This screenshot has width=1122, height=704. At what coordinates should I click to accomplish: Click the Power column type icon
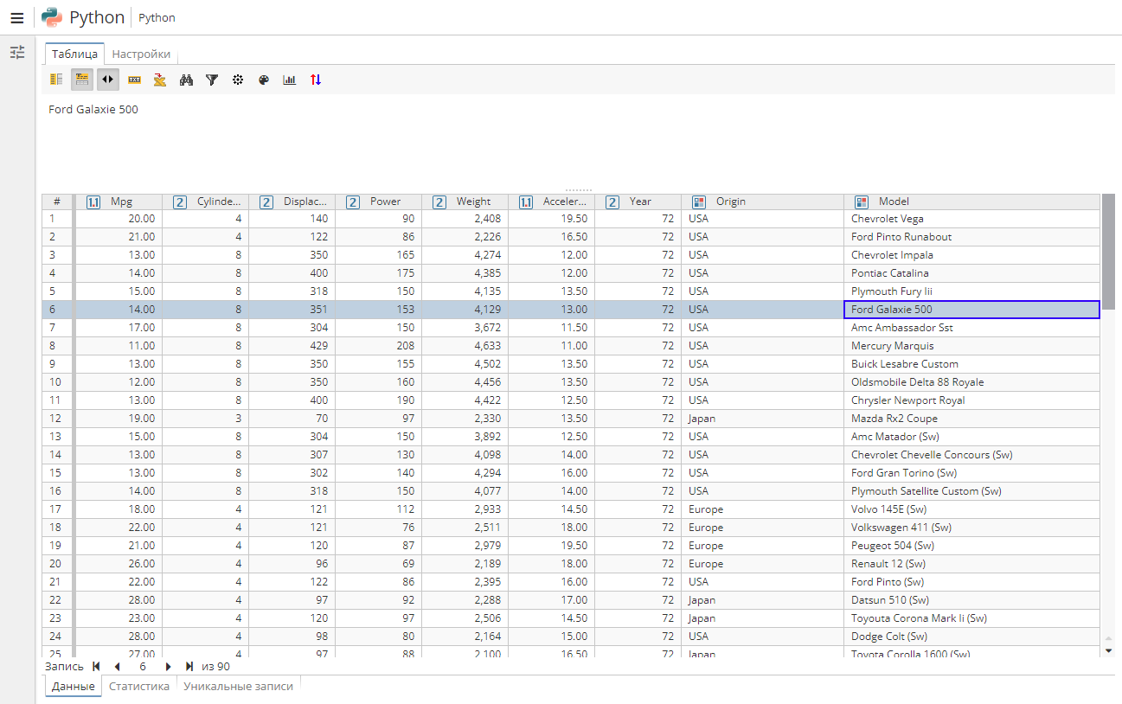point(353,202)
